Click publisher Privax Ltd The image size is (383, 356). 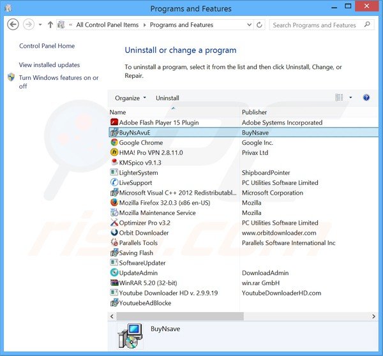[x=255, y=152]
